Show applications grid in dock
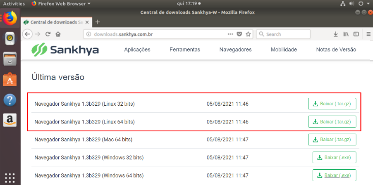The width and height of the screenshot is (373, 185). pyautogui.click(x=10, y=178)
